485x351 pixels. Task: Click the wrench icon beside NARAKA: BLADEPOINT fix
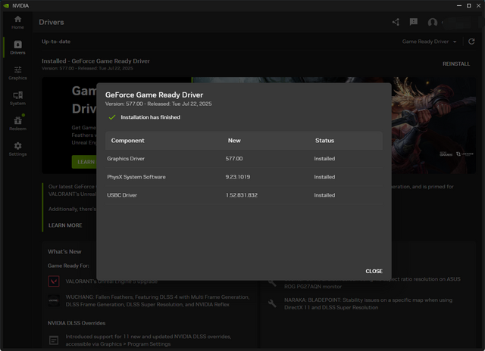[x=272, y=303]
